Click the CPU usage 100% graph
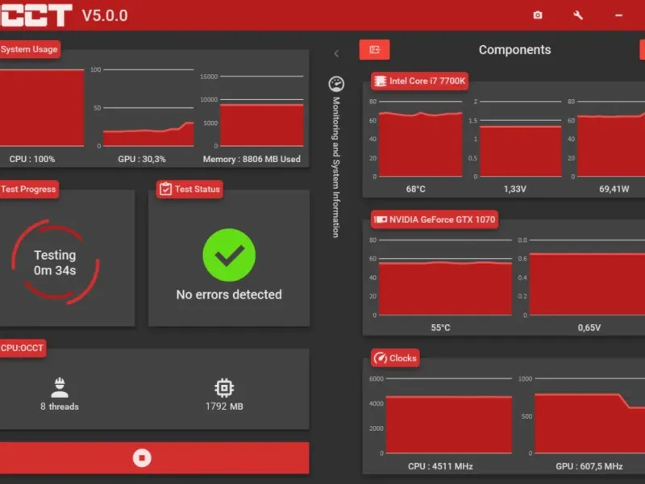 (42, 108)
